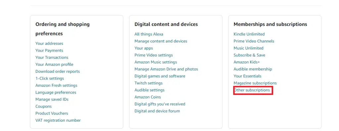Click the highlighted Other subscriptions link
Screen dimensions: 339x131
point(252,90)
